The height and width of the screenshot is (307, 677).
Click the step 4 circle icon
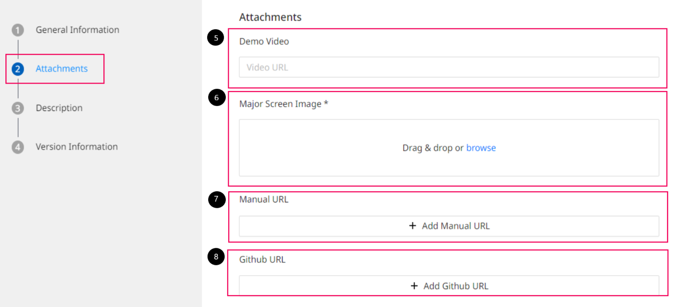click(18, 147)
